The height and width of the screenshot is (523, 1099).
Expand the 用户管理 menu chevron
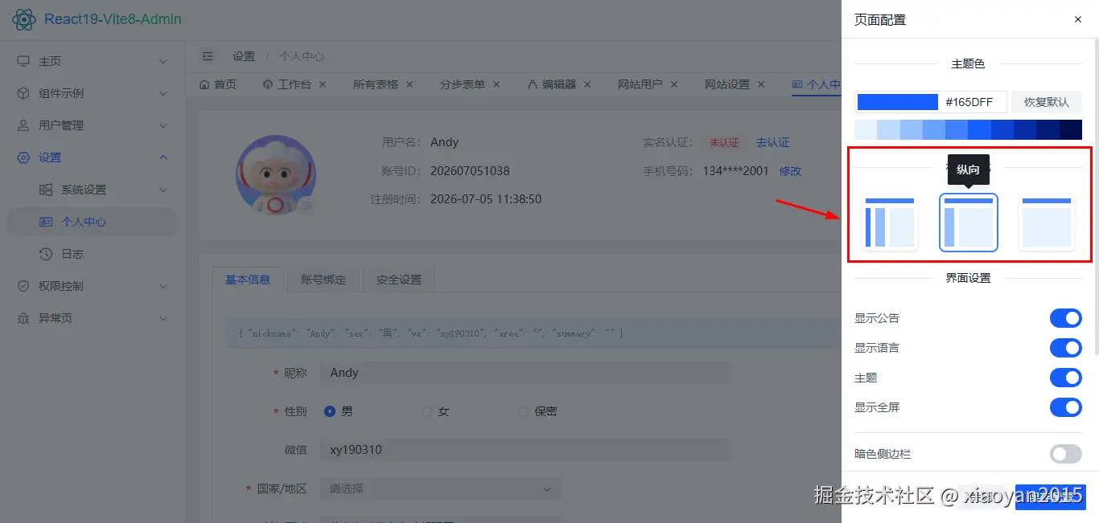coord(163,125)
